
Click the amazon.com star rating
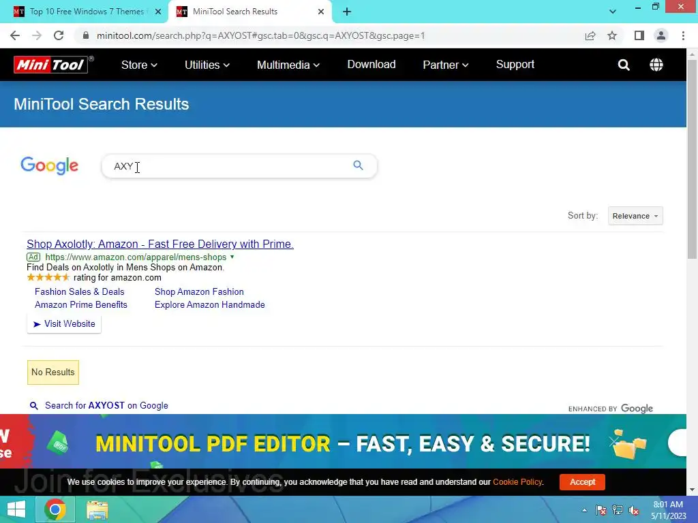48,278
